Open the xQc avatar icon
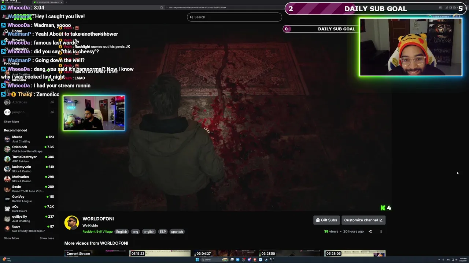The width and height of the screenshot is (469, 263). pos(7,209)
